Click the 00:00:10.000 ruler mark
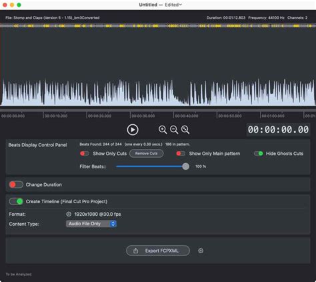The height and width of the screenshot is (282, 316). pyautogui.click(x=56, y=116)
